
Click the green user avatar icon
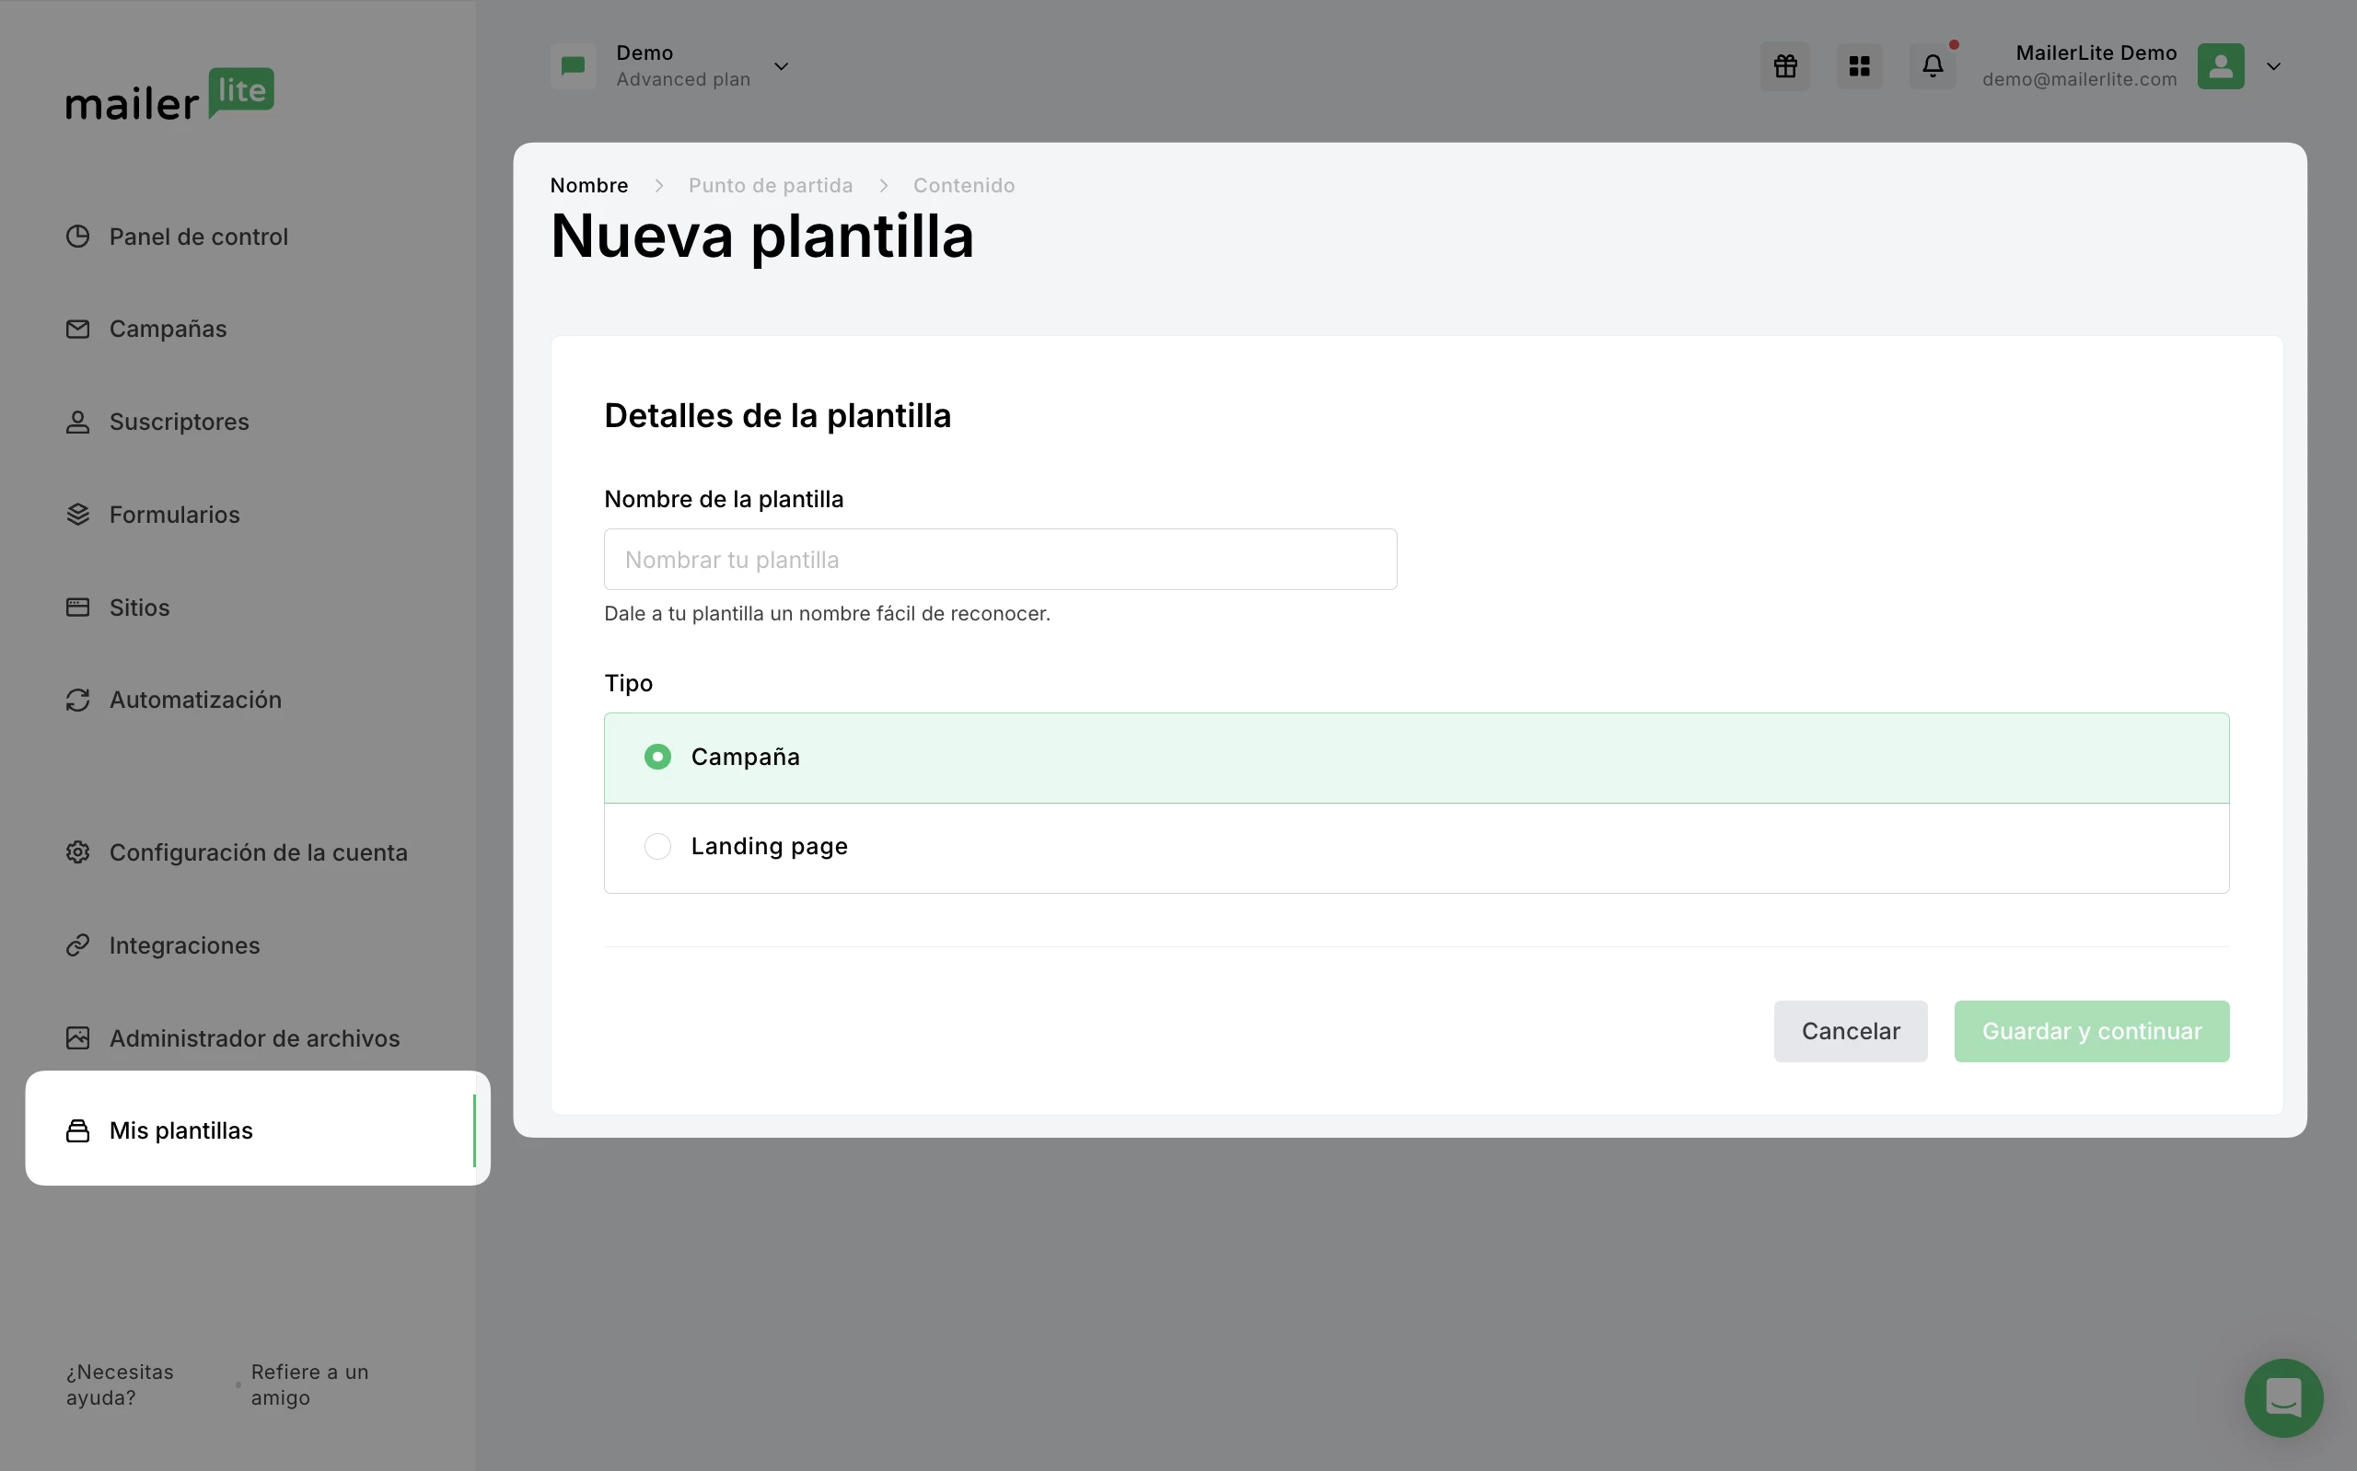pos(2220,66)
